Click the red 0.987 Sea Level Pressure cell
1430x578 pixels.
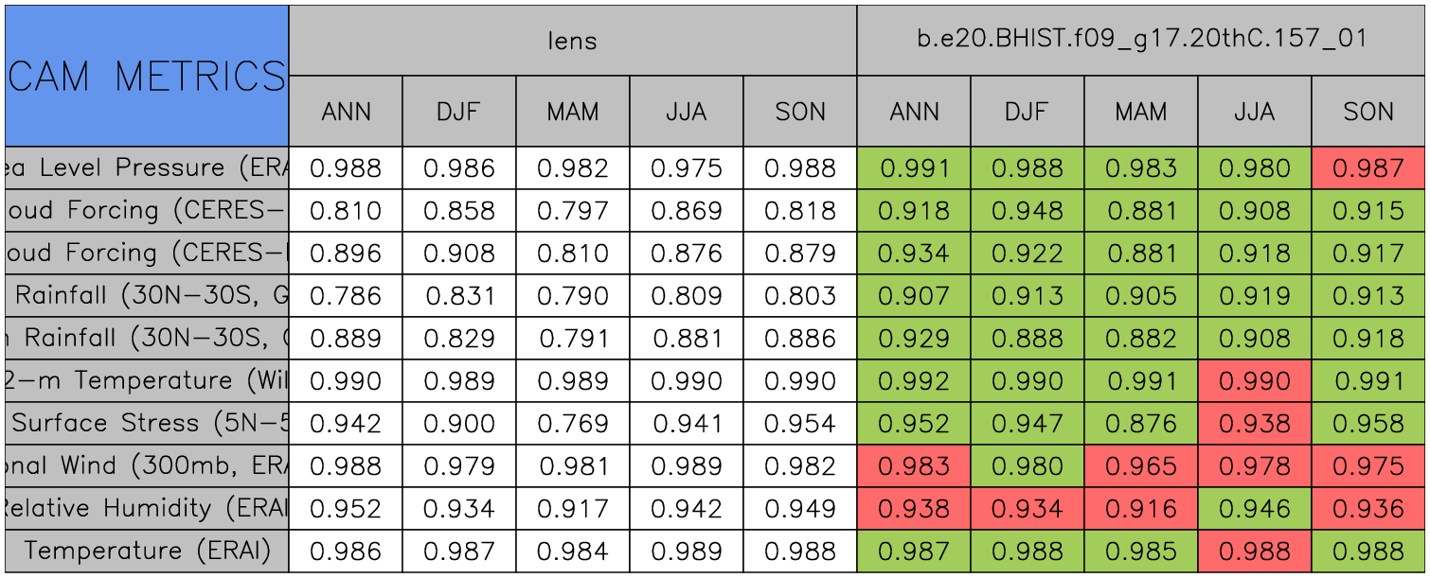click(x=1368, y=168)
